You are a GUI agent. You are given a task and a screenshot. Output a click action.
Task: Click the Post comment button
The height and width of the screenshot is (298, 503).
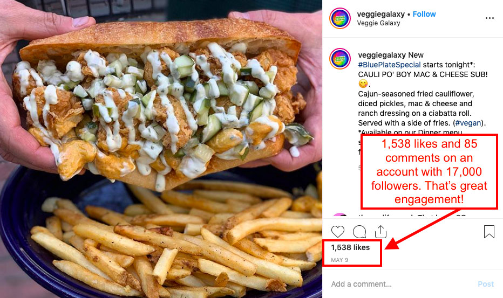pos(486,284)
